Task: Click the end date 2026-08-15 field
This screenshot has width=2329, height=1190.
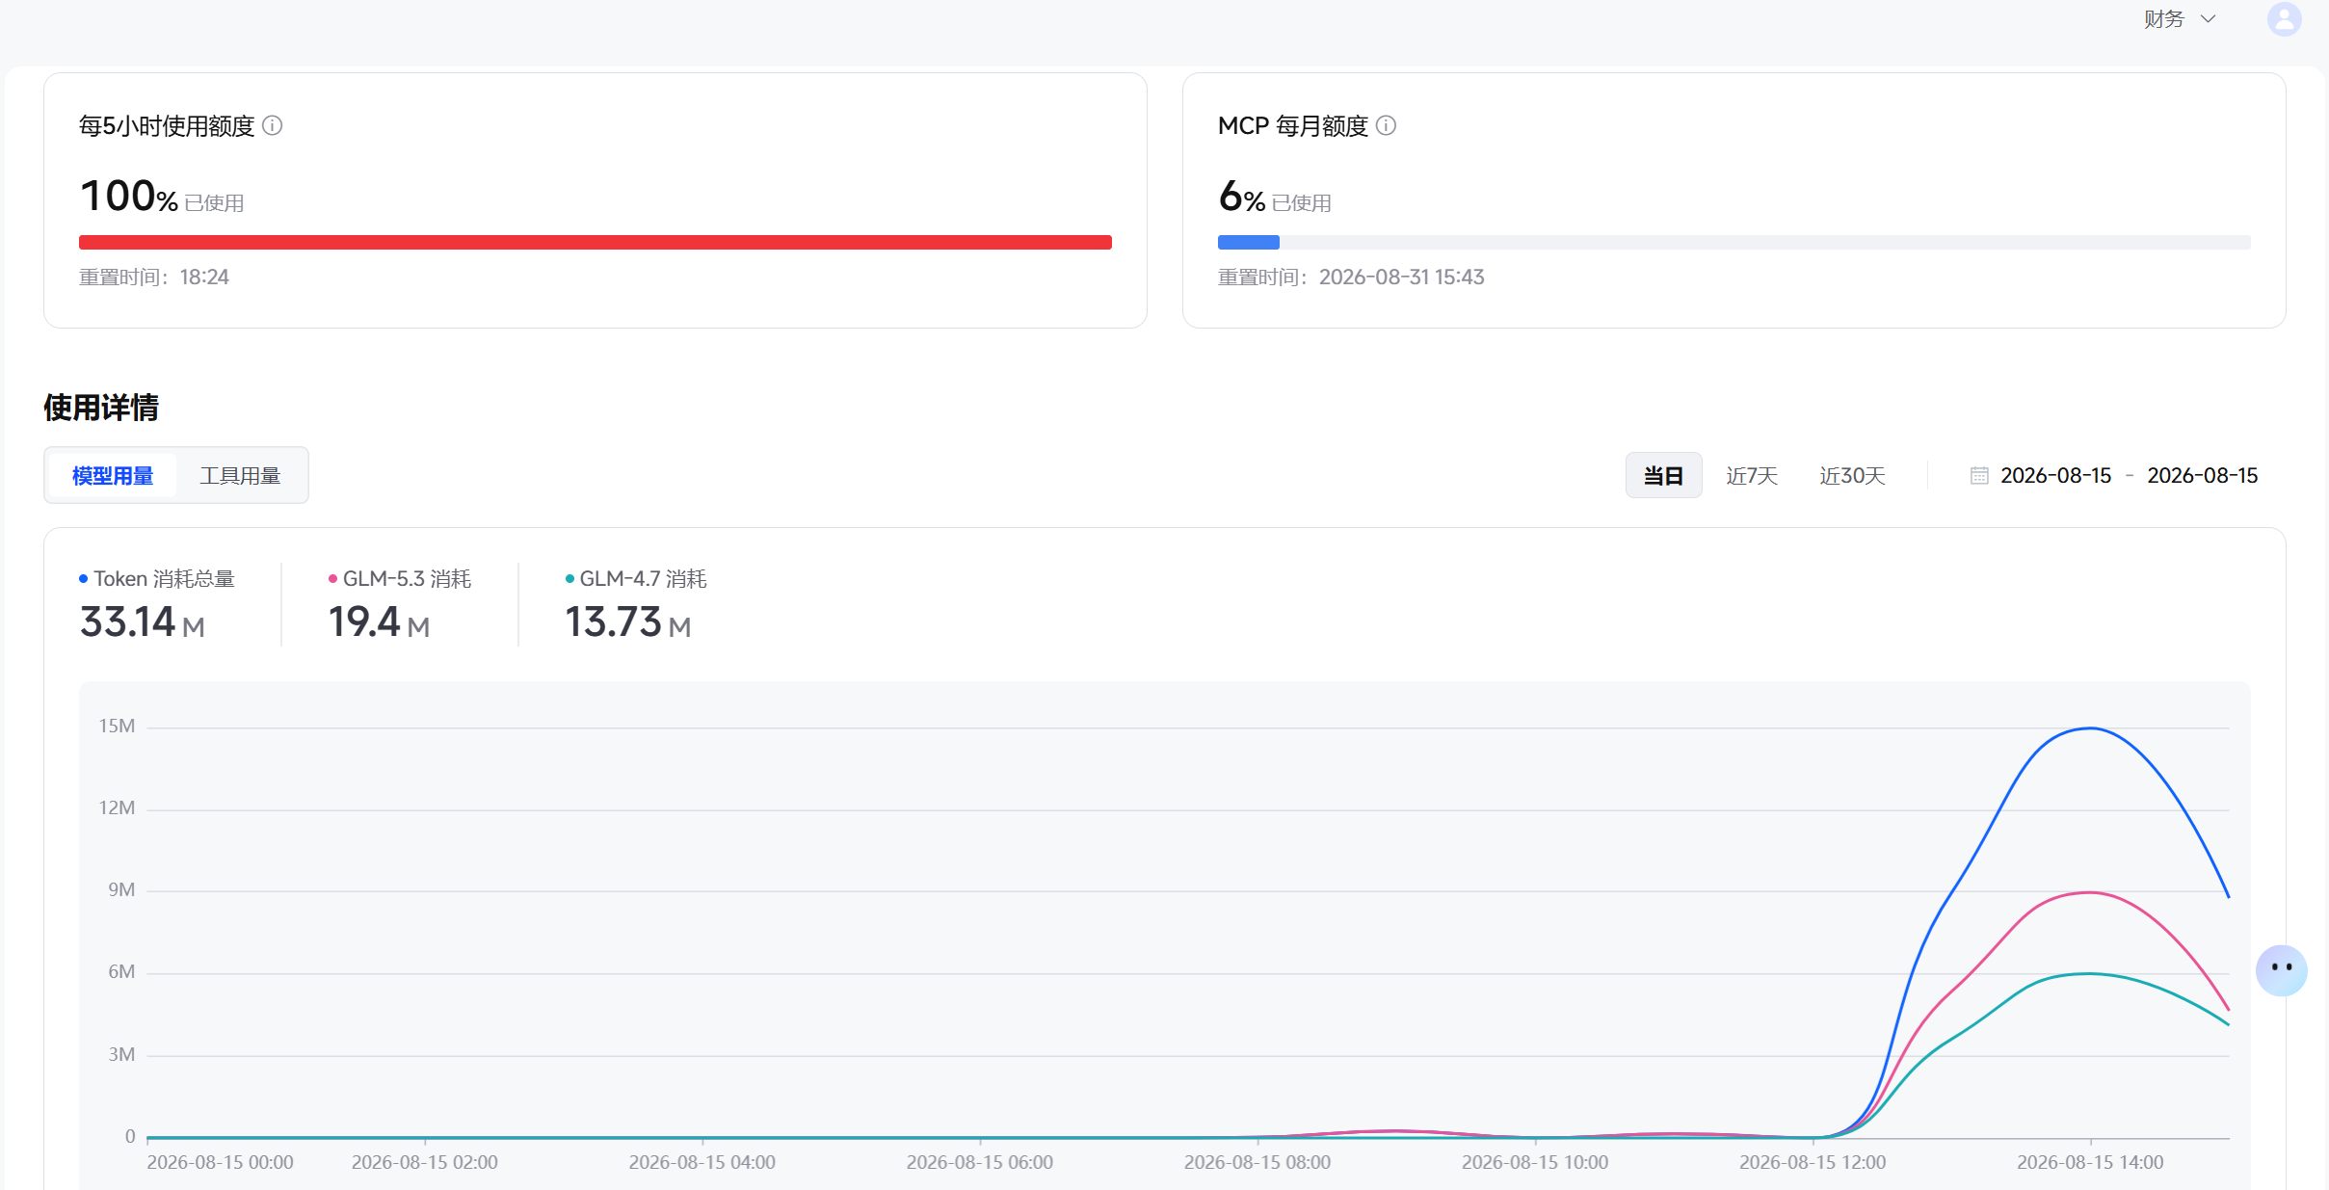Action: 2202,475
